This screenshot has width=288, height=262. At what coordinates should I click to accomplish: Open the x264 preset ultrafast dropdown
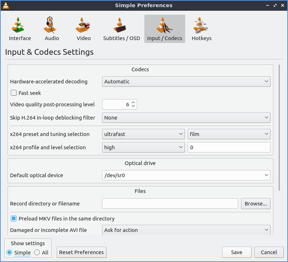[143, 134]
